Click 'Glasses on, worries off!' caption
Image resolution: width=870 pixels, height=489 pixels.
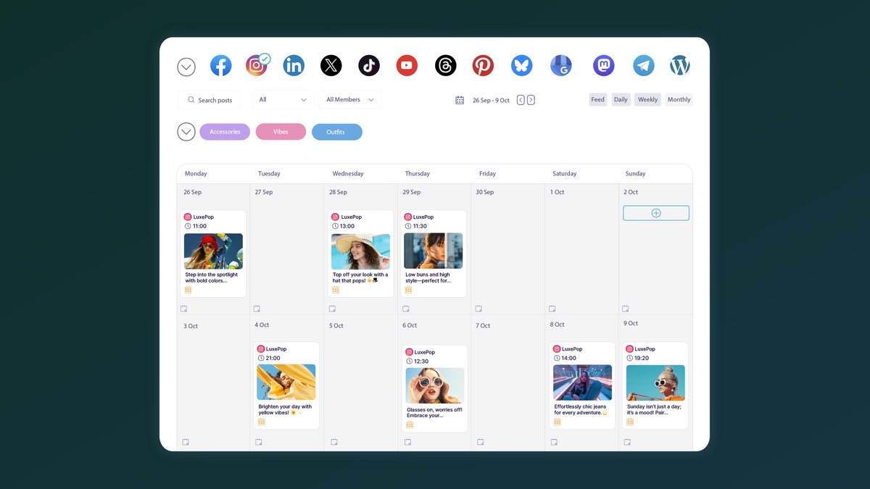(x=435, y=412)
